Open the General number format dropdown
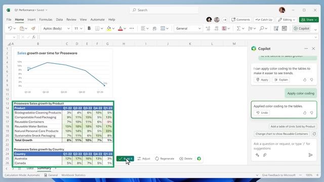The image size is (324, 182). pos(188,28)
